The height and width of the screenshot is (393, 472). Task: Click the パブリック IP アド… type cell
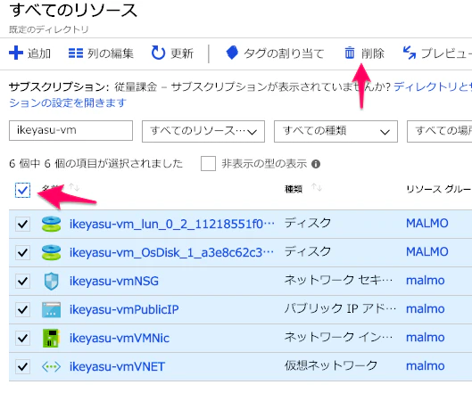[340, 309]
